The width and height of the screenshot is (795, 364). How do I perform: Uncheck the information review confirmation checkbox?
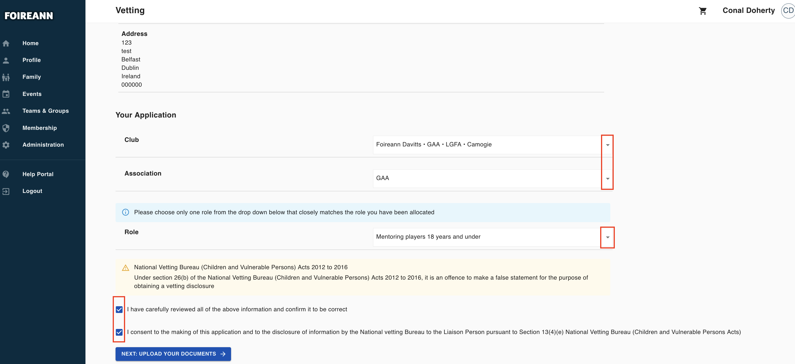(x=119, y=310)
